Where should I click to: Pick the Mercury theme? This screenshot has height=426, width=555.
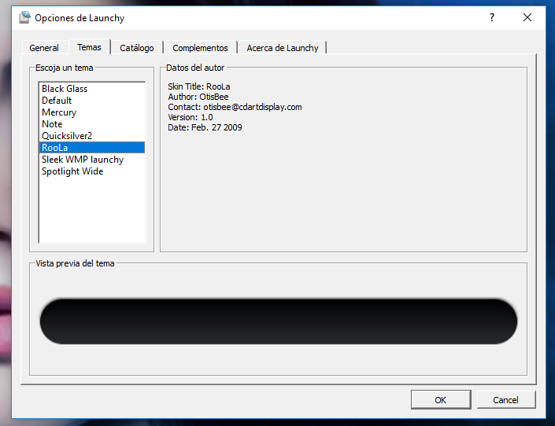(x=92, y=112)
